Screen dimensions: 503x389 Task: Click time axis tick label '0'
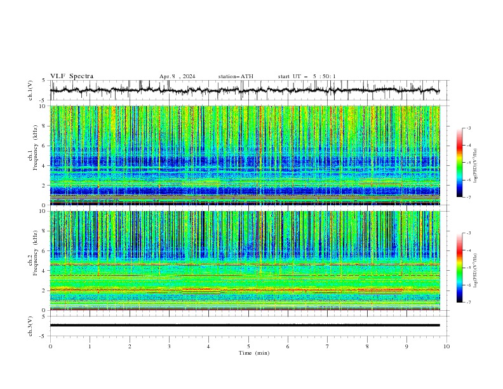[x=50, y=346]
